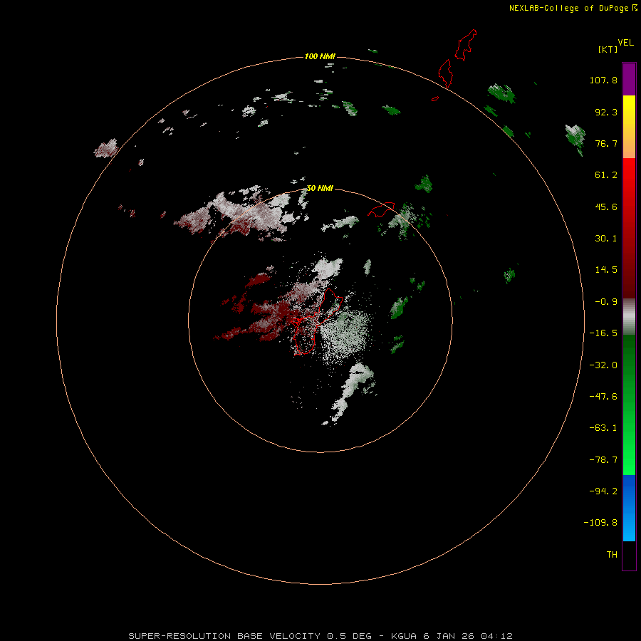Click the VEL legend title
The width and height of the screenshot is (641, 641).
coord(625,43)
